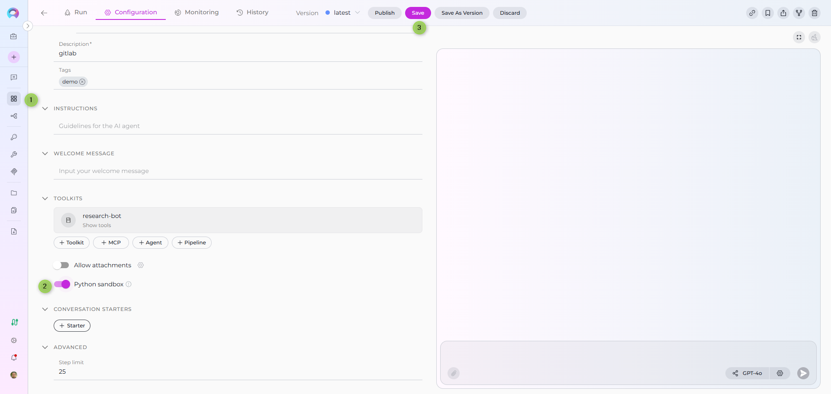Viewport: 831px width, 394px height.
Task: Open model settings gear beside GPT-4o
Action: (x=779, y=373)
